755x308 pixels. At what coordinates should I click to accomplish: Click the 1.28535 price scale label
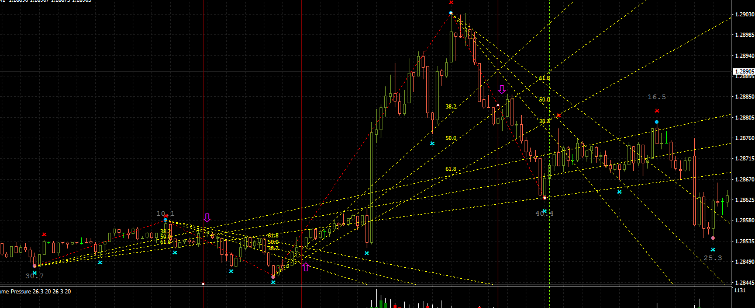point(743,241)
